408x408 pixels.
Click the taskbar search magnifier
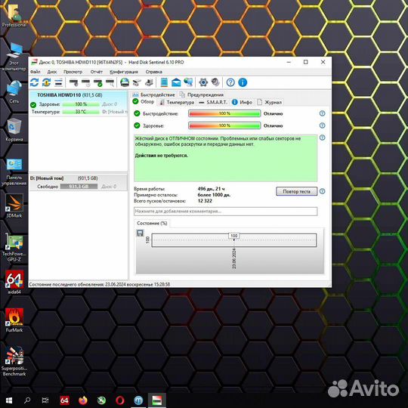pos(27,400)
